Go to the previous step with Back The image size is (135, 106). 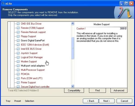click(91, 101)
